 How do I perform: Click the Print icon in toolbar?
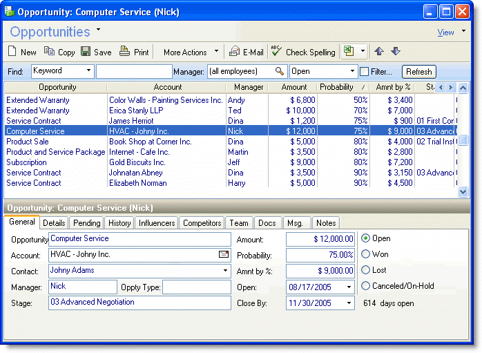124,52
